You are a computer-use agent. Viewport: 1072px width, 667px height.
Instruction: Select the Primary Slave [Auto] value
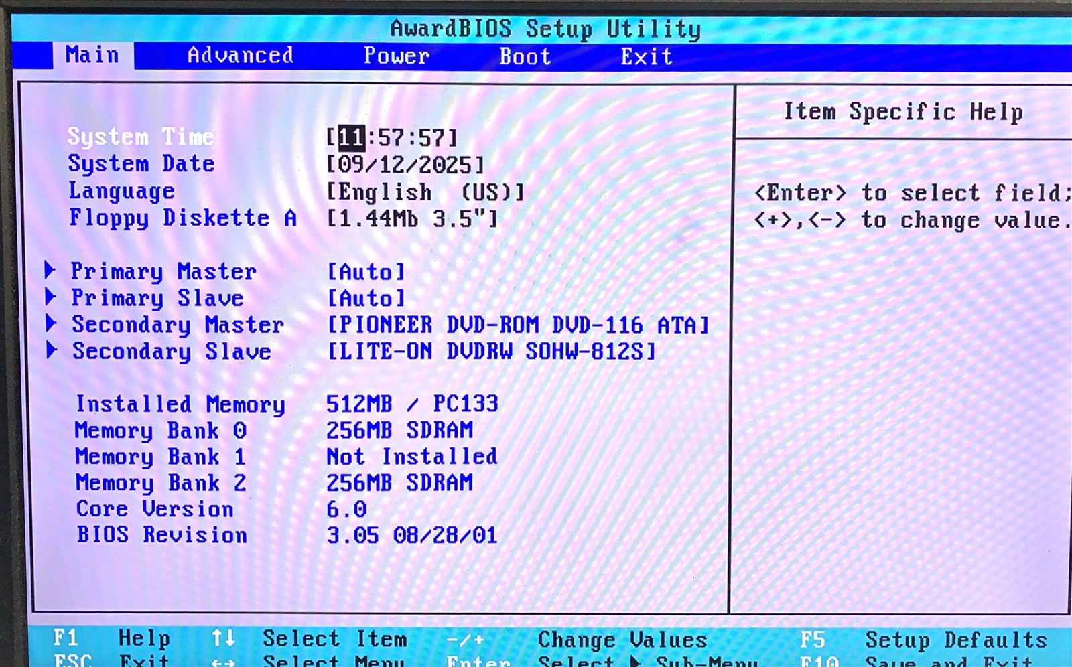(366, 298)
